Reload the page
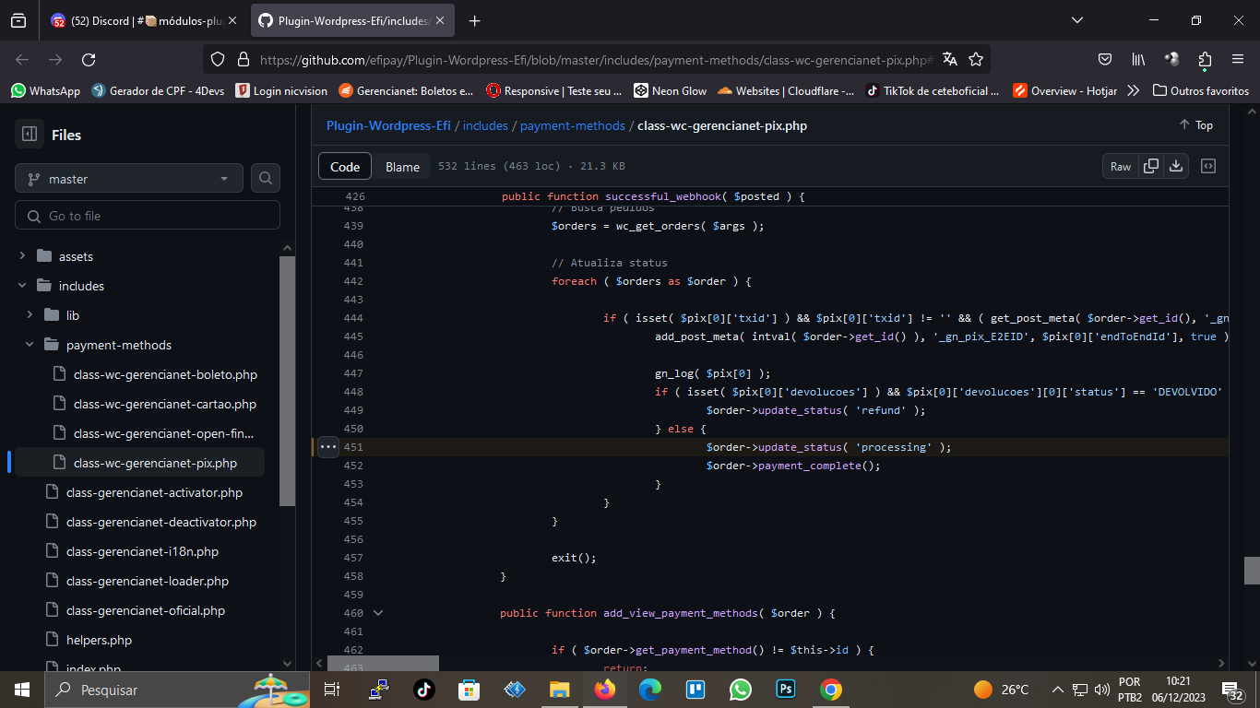 coord(89,59)
